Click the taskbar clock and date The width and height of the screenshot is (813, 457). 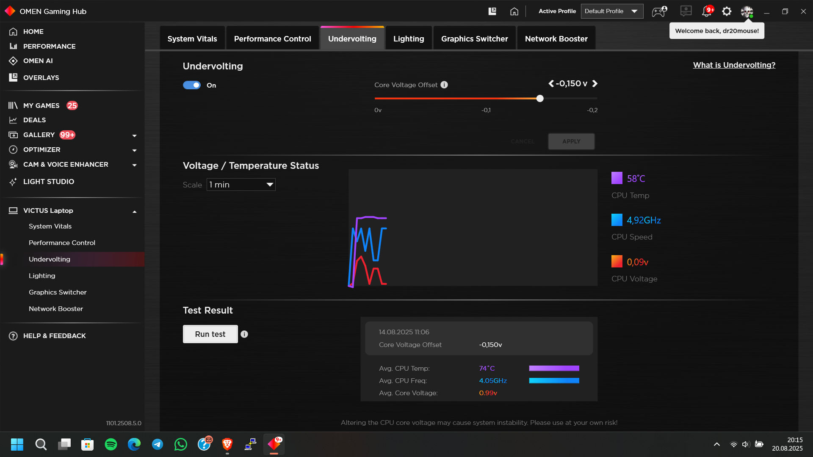(788, 444)
